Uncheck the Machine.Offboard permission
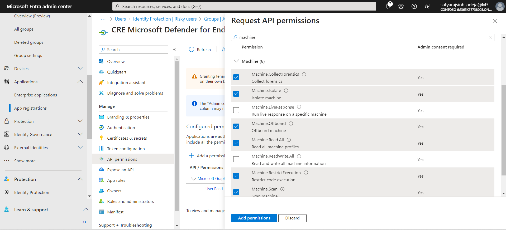This screenshot has width=506, height=230. (236, 127)
